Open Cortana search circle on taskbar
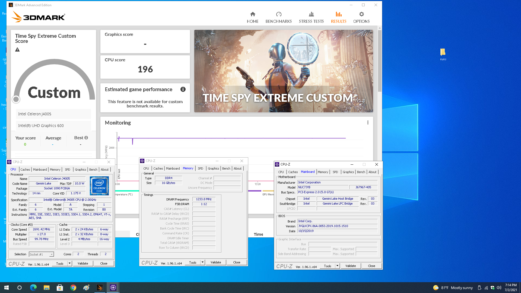The image size is (521, 293). pyautogui.click(x=20, y=288)
